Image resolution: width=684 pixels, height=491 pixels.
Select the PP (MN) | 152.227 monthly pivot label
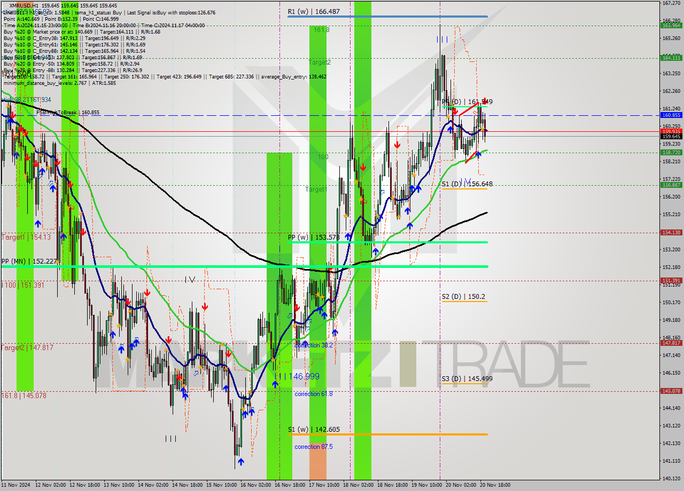click(29, 261)
